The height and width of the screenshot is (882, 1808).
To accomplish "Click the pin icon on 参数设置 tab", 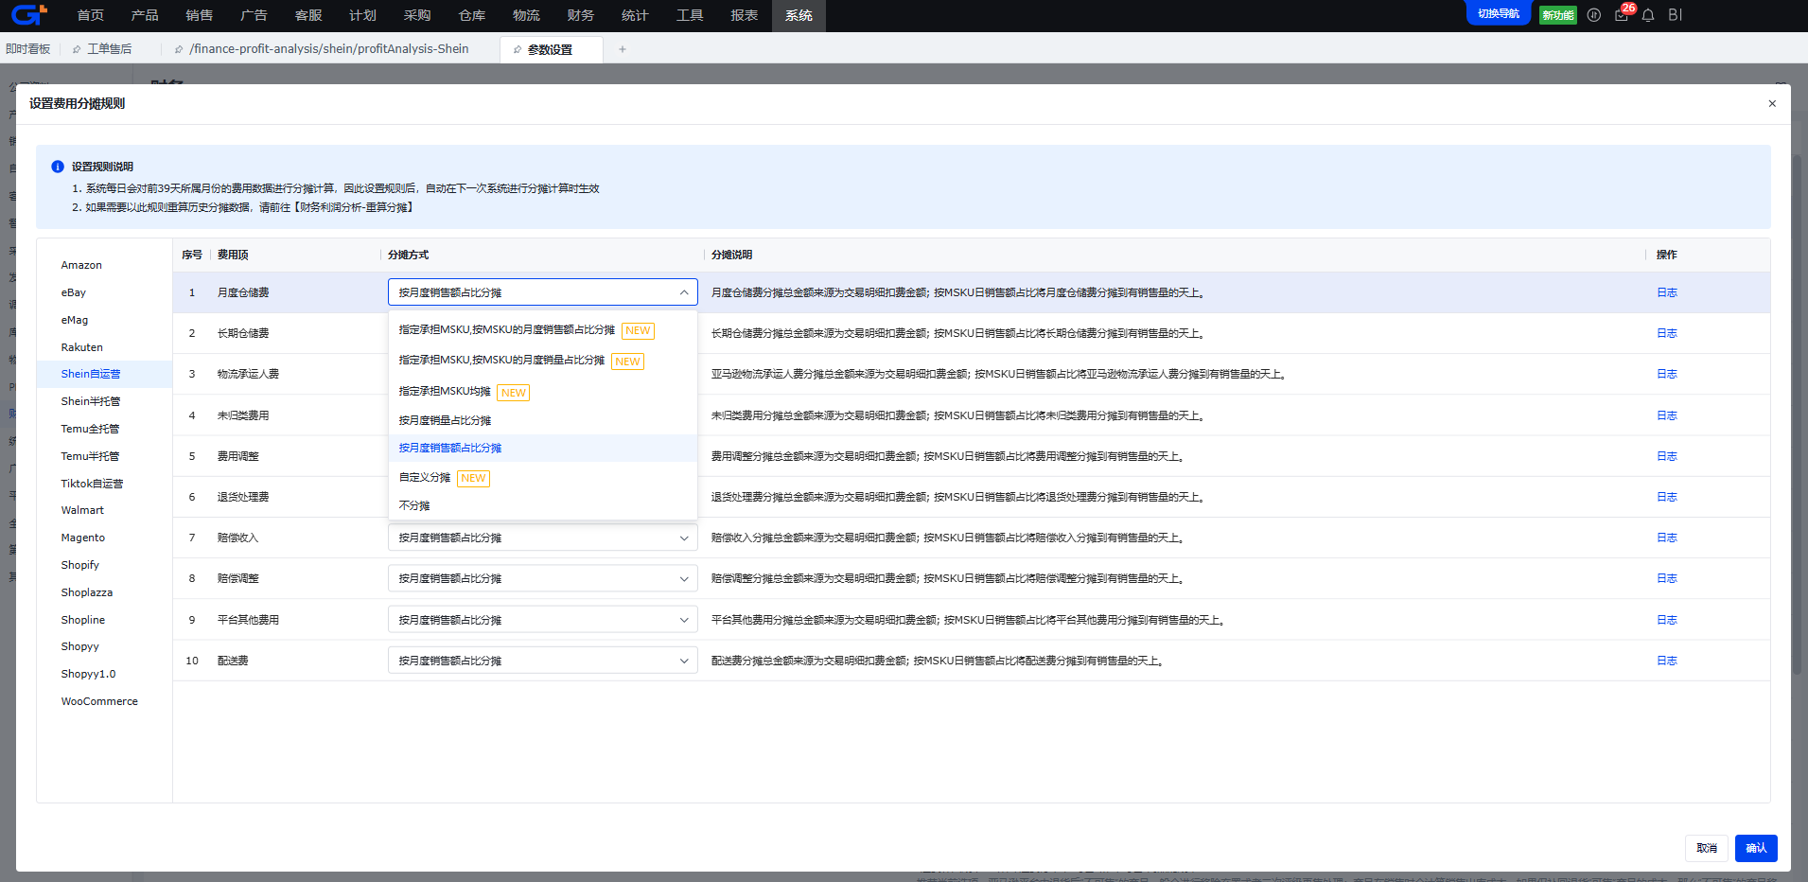I will tap(518, 50).
